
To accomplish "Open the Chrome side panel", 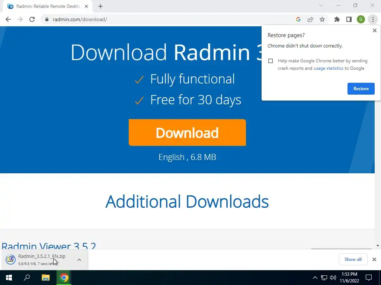I will tap(349, 19).
